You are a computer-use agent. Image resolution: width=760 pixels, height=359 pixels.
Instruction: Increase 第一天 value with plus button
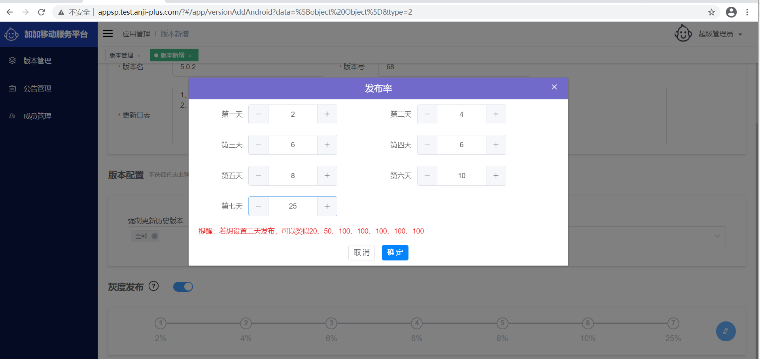[327, 114]
